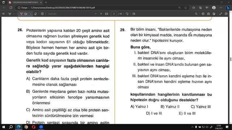Open the Bing sidebar button

click(x=228, y=8)
